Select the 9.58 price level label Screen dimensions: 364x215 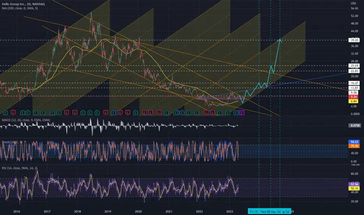click(x=353, y=93)
